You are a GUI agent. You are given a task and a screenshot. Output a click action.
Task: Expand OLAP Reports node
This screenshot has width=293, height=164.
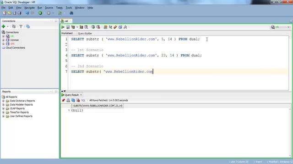3,108
